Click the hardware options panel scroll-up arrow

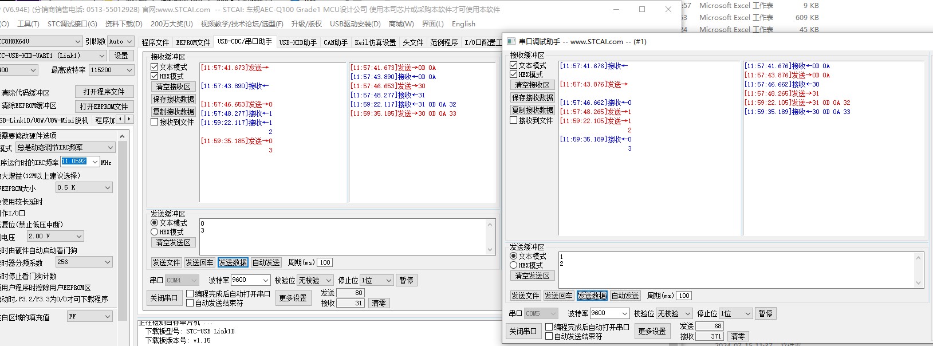(x=123, y=136)
